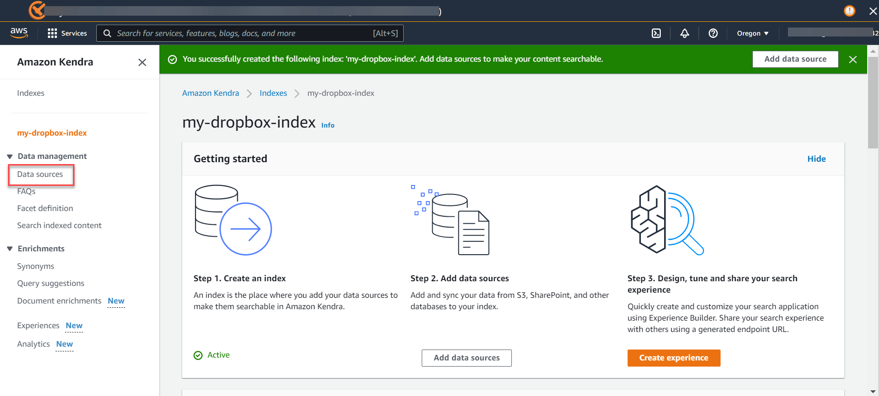
Task: Open Query suggestions page
Action: pos(51,284)
